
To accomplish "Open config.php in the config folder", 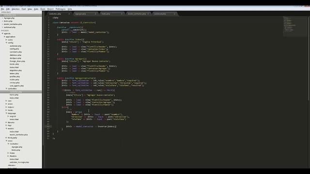I will [x=15, y=49].
